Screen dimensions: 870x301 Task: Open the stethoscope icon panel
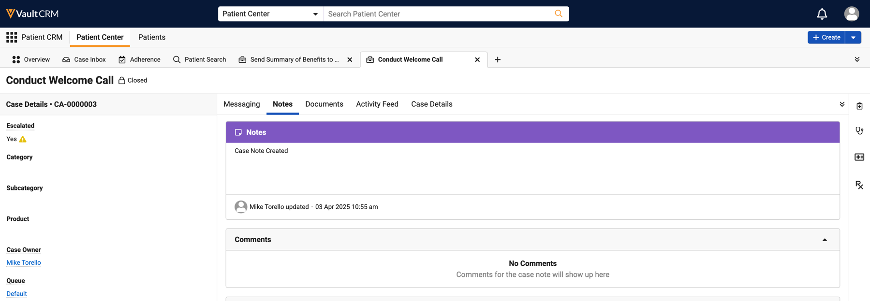pyautogui.click(x=859, y=131)
